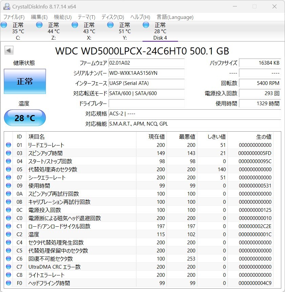This screenshot has height=292, width=285.
Task: Click the blue orb in row 0B キャリブレーション再試行回数
Action: (8, 202)
